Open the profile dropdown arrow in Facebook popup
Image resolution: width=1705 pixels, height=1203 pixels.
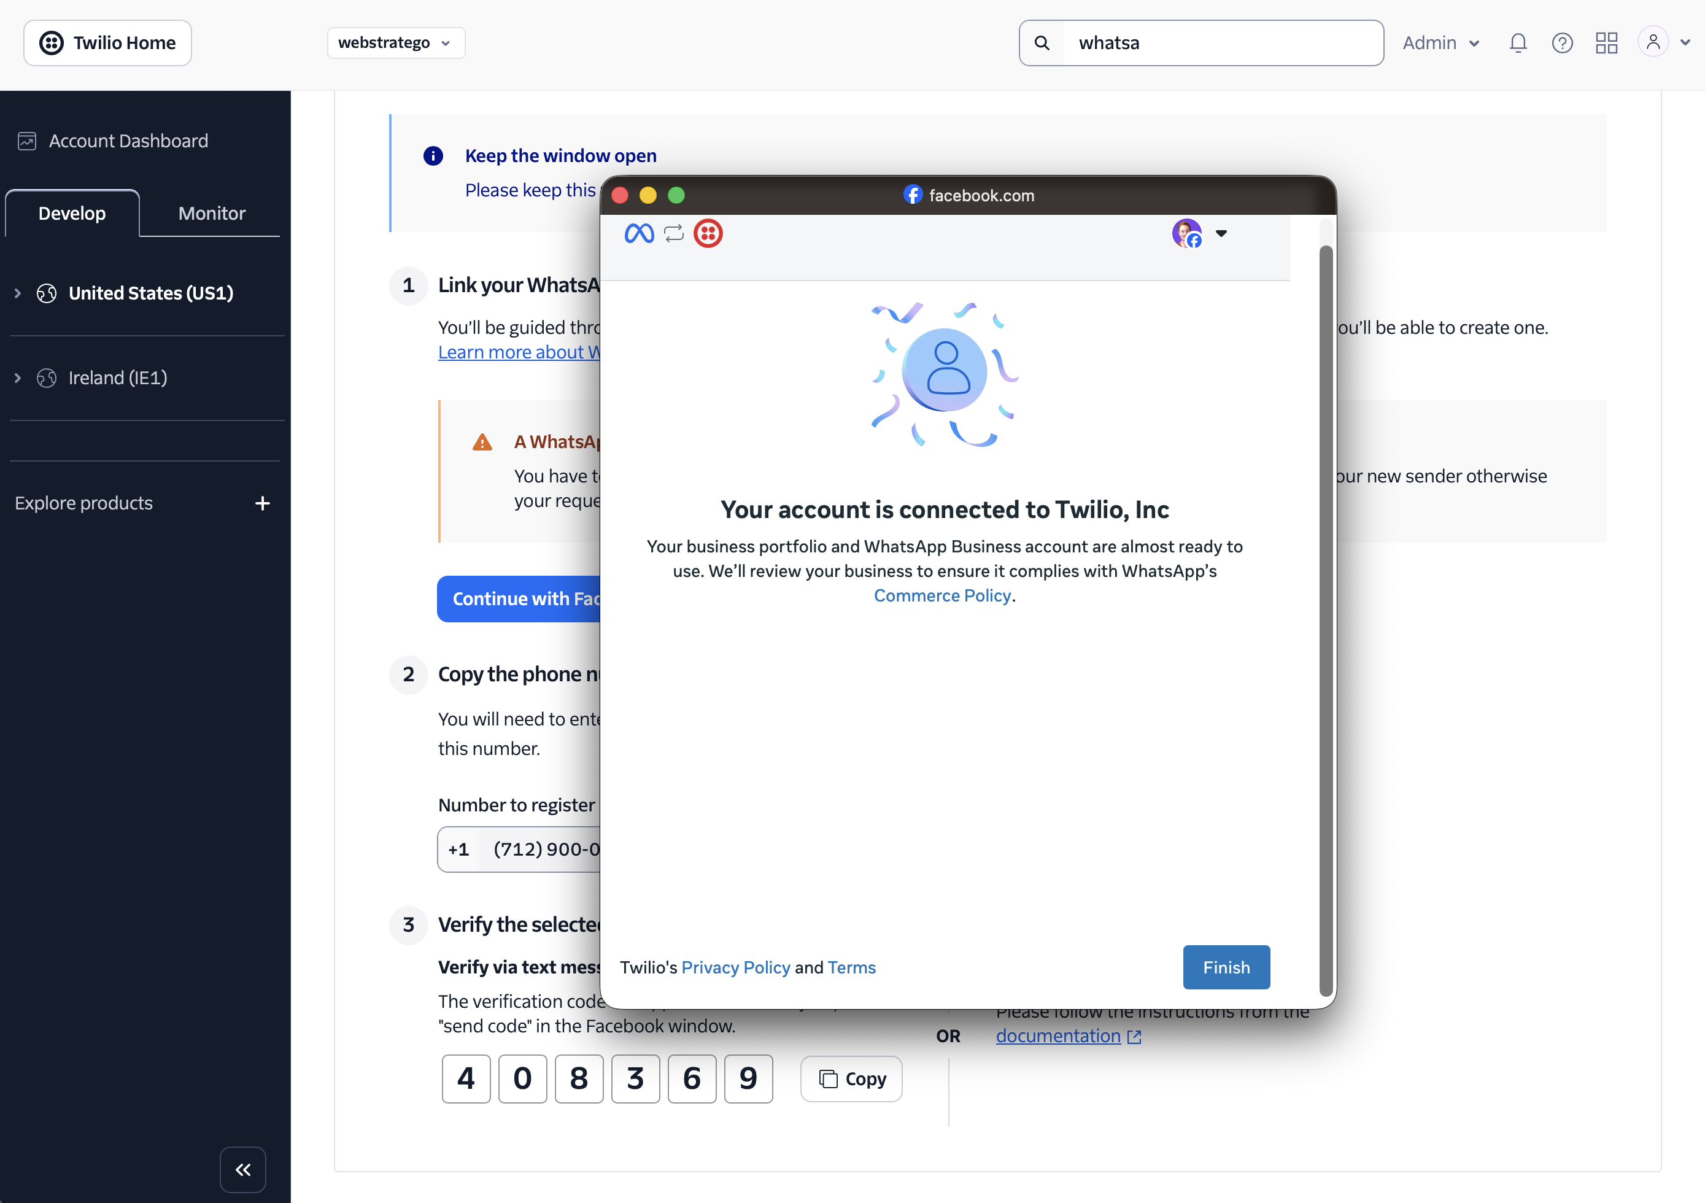(1221, 233)
